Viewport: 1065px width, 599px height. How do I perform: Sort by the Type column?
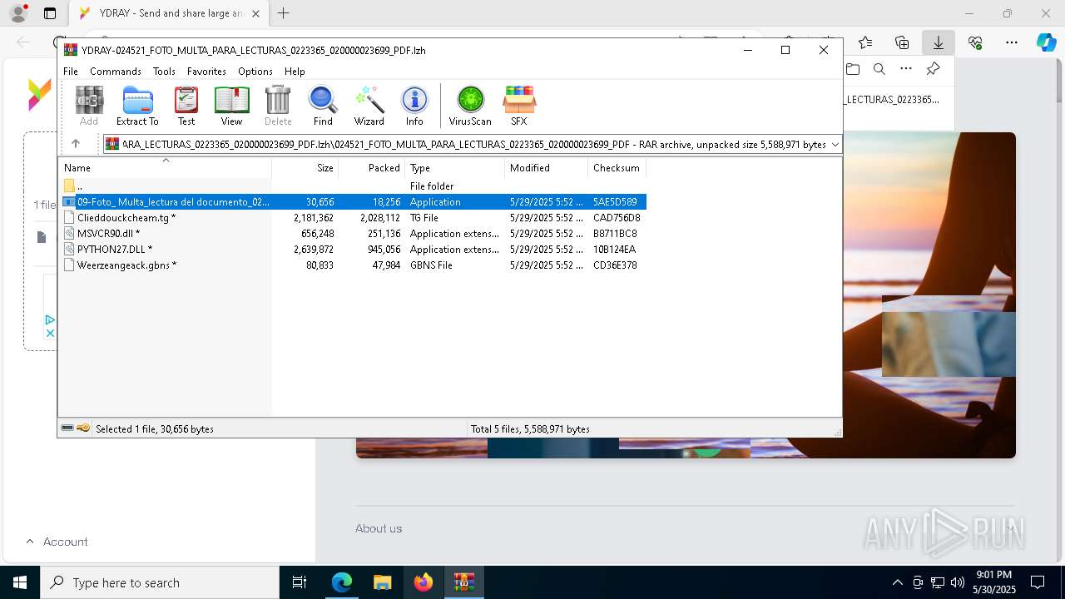(x=455, y=167)
